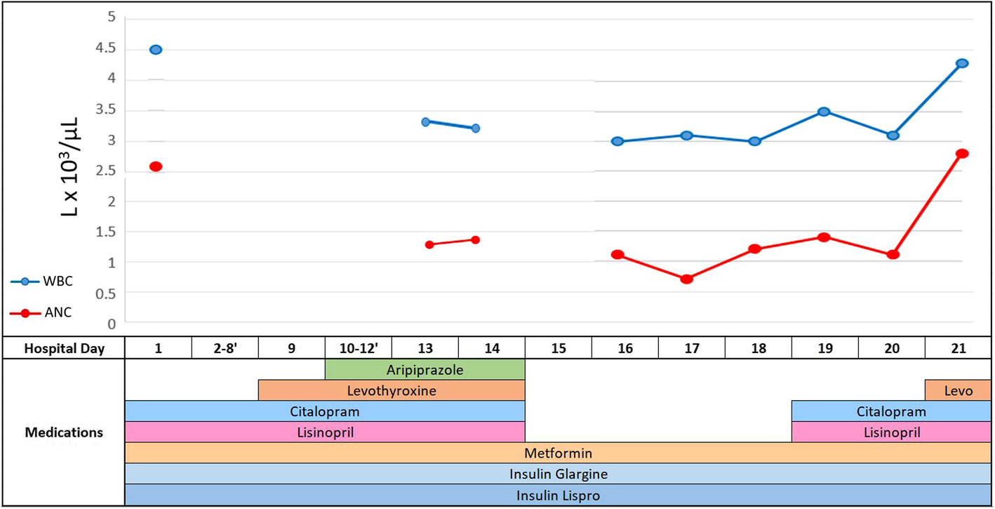995x509 pixels.
Task: Click the WBC point for day 13
Action: click(x=426, y=121)
